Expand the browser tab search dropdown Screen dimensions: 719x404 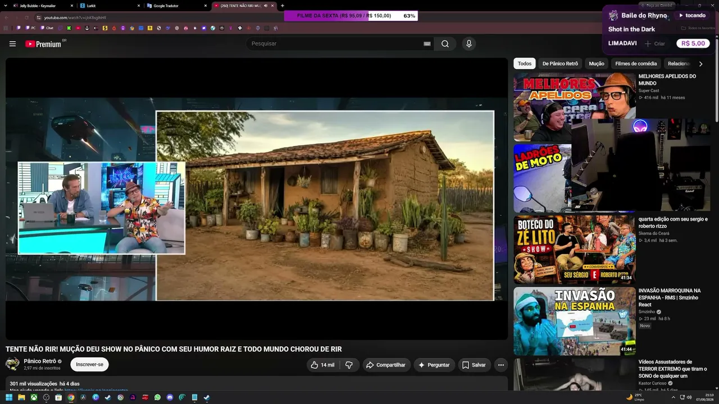pyautogui.click(x=5, y=6)
